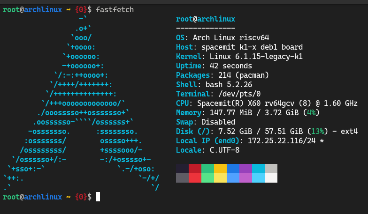Click the 'root@archlinux' title above the dashed line
The width and height of the screenshot is (368, 214).
pos(206,19)
